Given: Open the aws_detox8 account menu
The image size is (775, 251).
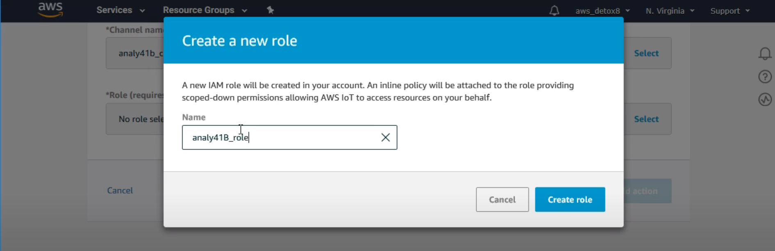Looking at the screenshot, I should click(602, 11).
